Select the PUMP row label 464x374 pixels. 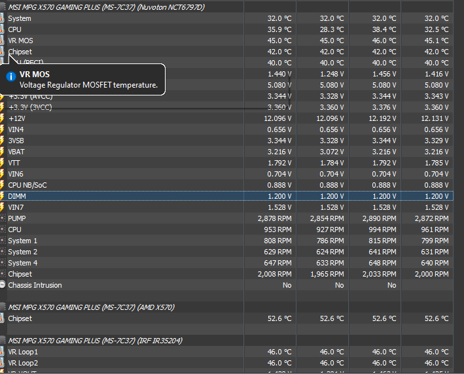click(17, 218)
